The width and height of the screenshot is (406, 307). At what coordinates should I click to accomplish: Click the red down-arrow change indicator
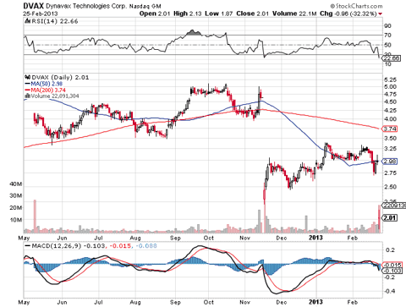[381, 14]
